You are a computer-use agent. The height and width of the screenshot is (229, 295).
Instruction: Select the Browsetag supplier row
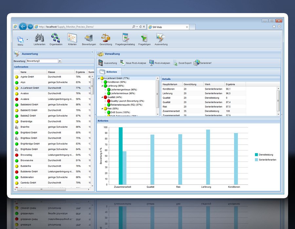pos(52,155)
